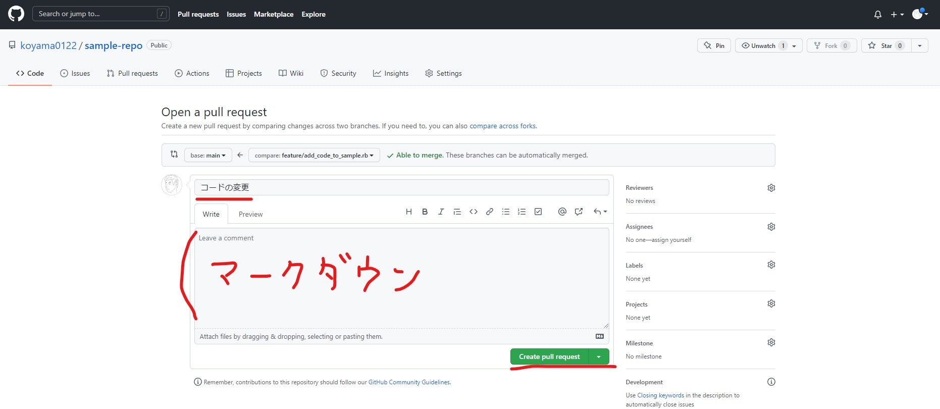Open the repository Settings tab

tap(443, 73)
